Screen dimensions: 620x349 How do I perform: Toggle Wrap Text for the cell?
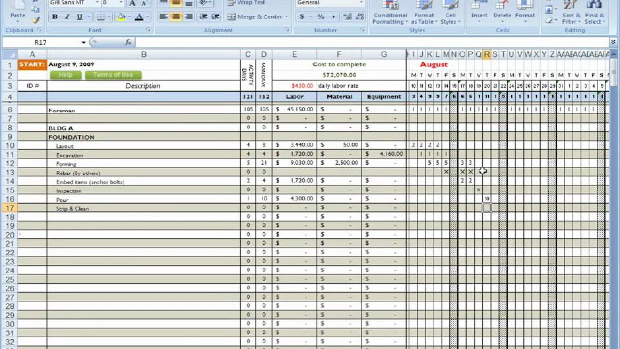[247, 3]
